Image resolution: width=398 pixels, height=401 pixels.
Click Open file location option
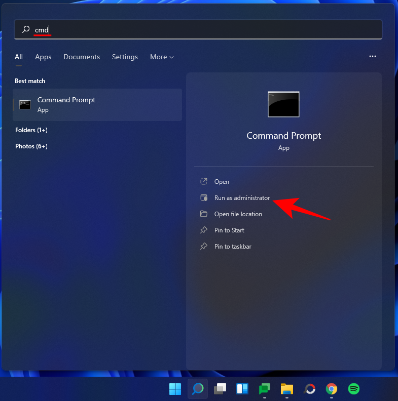238,214
